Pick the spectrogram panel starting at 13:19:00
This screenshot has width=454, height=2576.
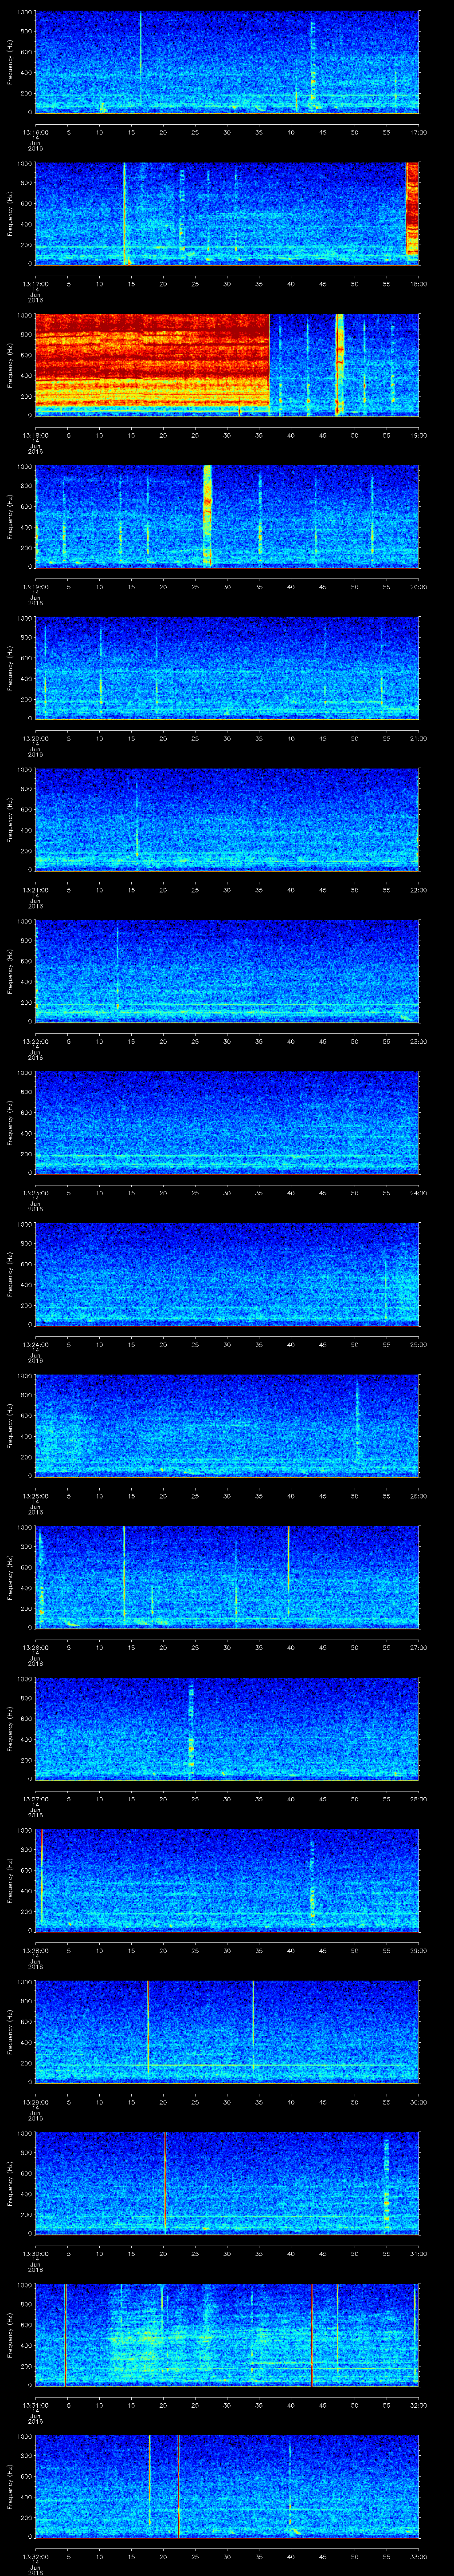coord(227,516)
